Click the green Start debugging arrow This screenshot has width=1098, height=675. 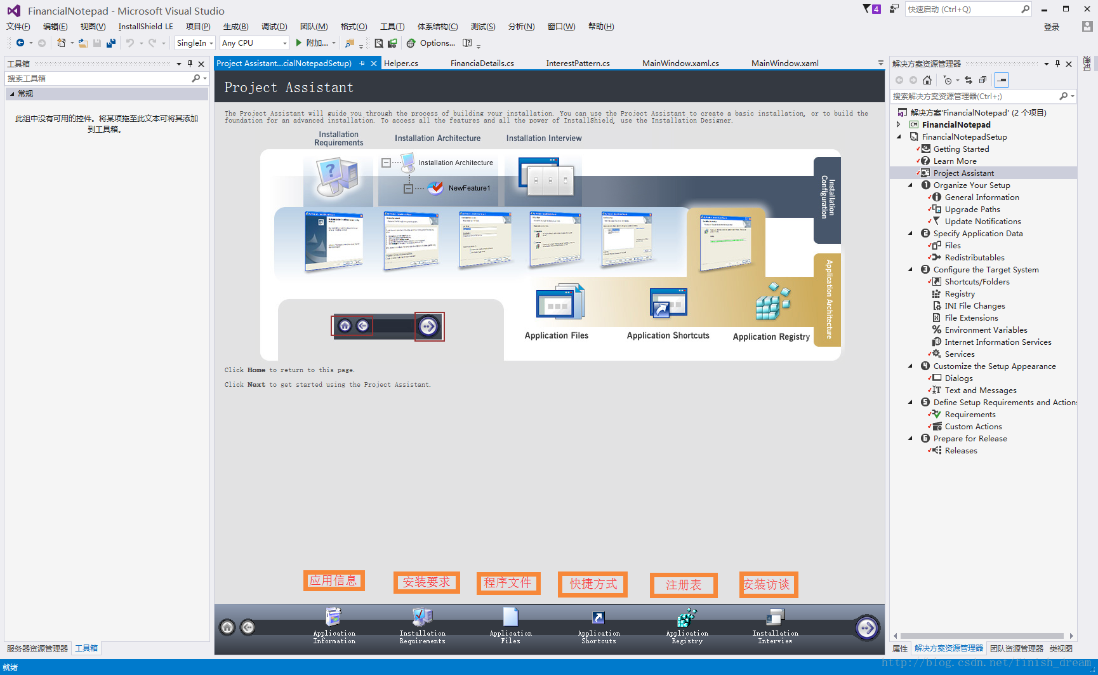pyautogui.click(x=298, y=43)
